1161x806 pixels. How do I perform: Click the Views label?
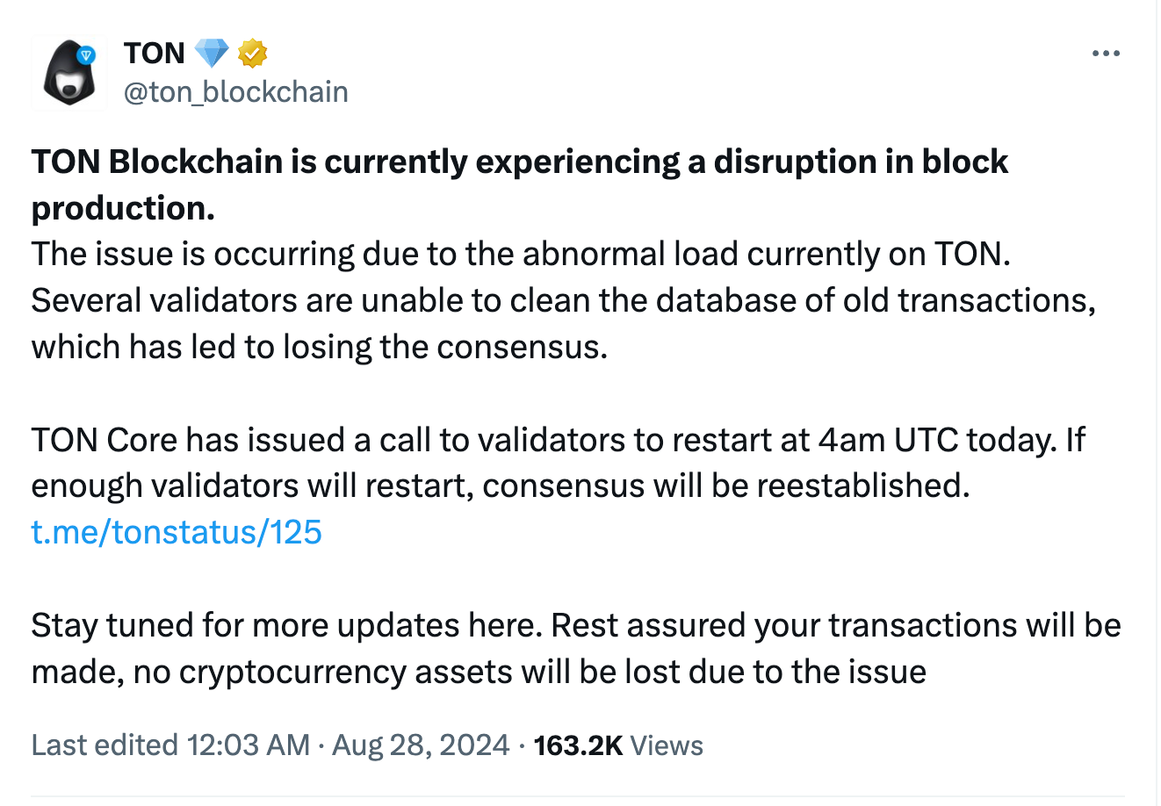(x=667, y=745)
